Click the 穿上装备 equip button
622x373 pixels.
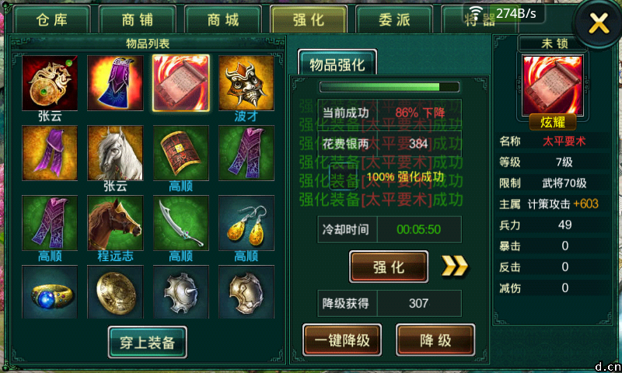point(148,342)
